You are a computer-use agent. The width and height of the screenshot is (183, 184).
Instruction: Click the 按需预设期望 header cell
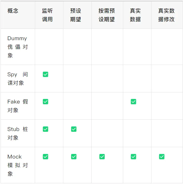tap(107, 15)
